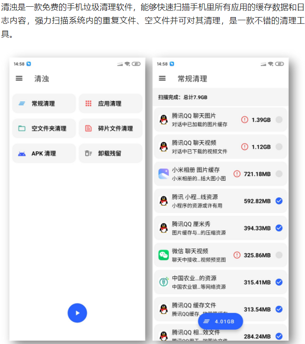The image size is (305, 344).
Task: Click text 扫描完成：总计7.9GB
Action: coord(183,97)
